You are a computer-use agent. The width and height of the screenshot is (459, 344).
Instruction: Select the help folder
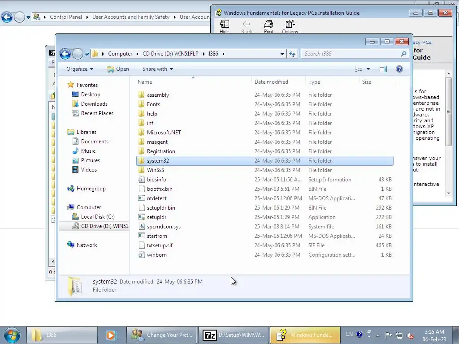pyautogui.click(x=152, y=114)
